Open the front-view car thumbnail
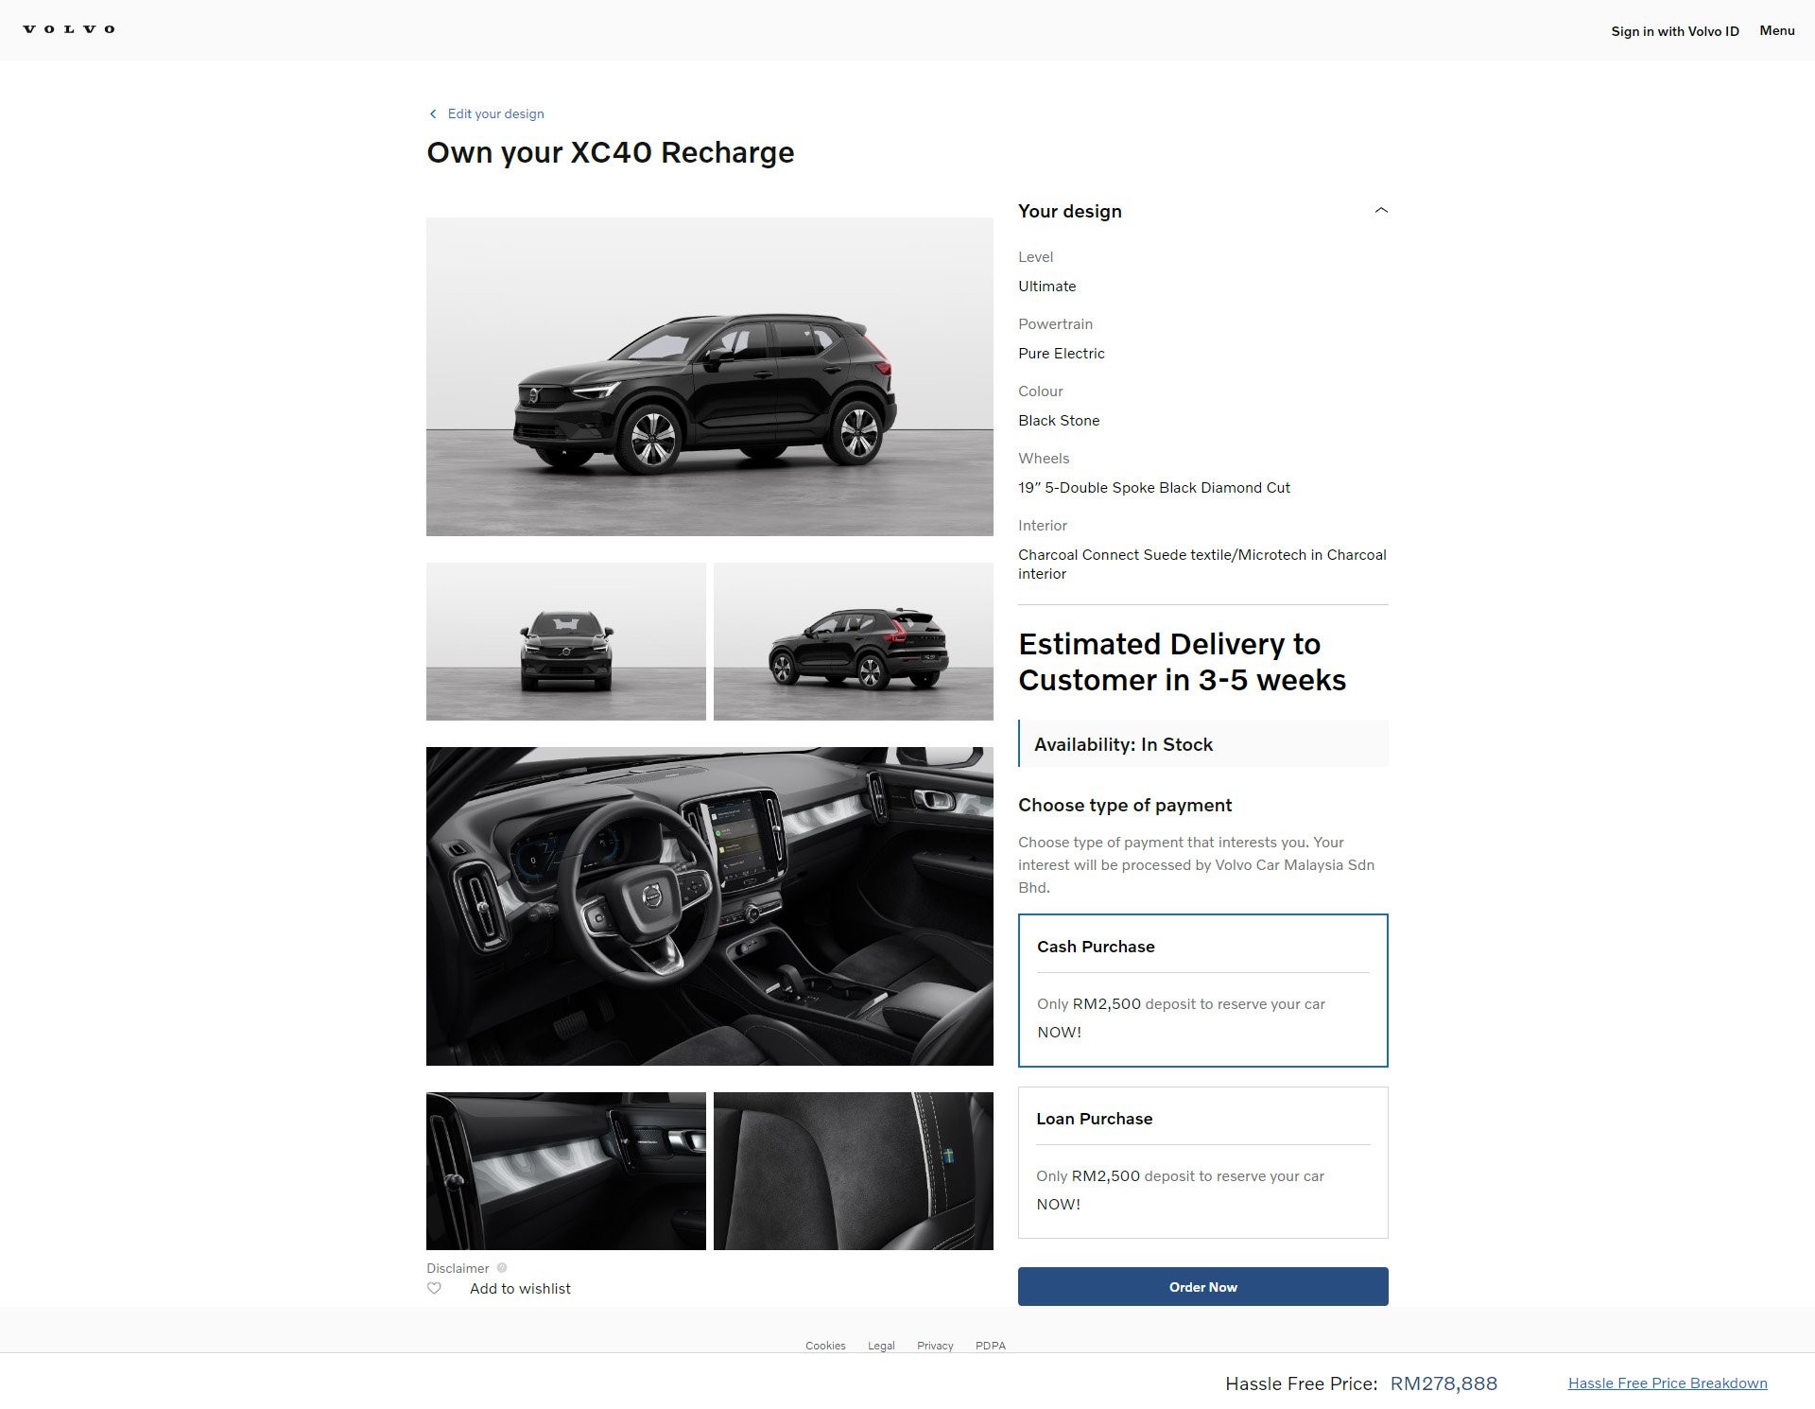This screenshot has height=1409, width=1815. click(x=565, y=641)
